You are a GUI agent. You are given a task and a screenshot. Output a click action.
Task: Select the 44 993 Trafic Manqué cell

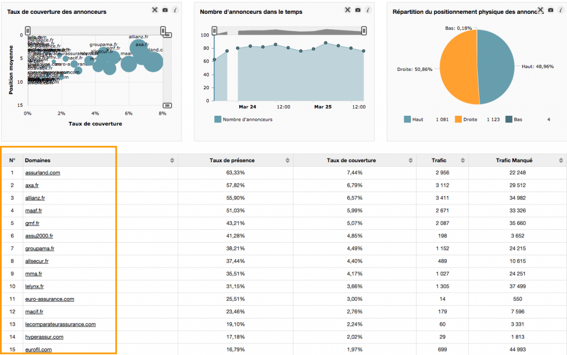518,349
